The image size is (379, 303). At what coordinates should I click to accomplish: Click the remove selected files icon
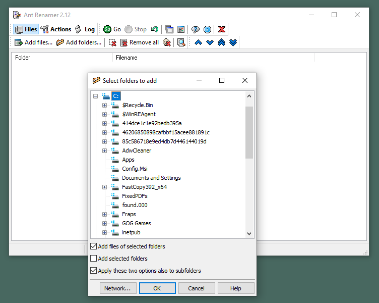click(x=112, y=42)
